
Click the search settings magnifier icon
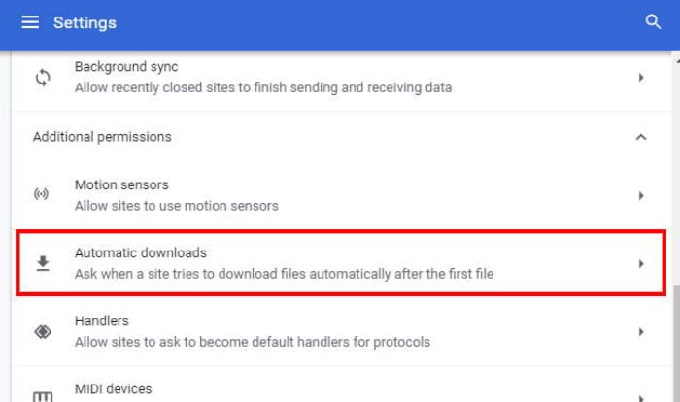(653, 21)
